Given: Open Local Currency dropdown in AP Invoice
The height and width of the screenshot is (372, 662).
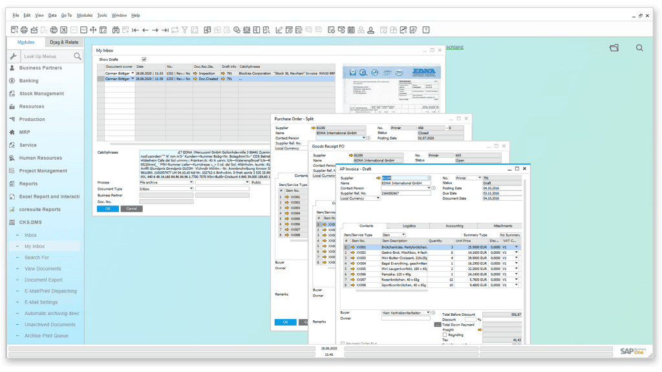Looking at the screenshot, I should coord(378,198).
